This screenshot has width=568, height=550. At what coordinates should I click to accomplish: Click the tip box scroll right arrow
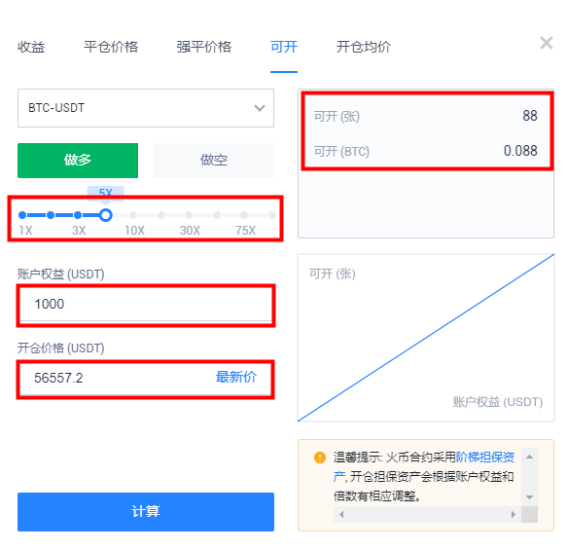click(x=513, y=514)
